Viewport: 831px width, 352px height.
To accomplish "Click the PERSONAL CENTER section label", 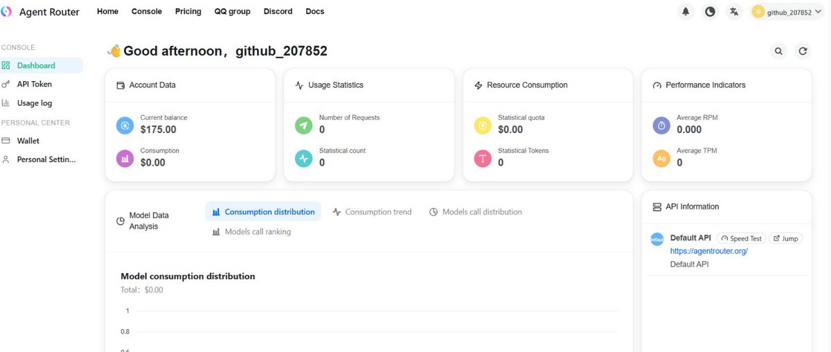I will click(35, 123).
